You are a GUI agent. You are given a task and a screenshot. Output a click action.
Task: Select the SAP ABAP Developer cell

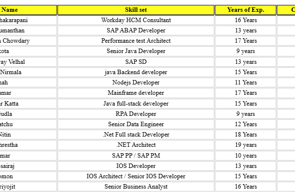(x=136, y=30)
